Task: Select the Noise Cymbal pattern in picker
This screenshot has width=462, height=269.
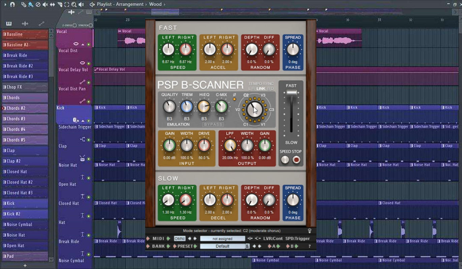Action: click(x=25, y=224)
